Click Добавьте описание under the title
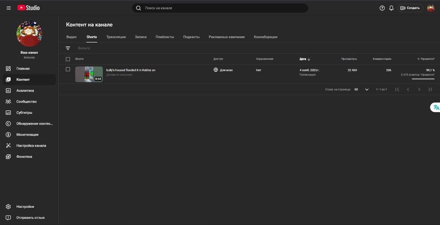Viewport: 440px width, 225px height. [x=119, y=75]
